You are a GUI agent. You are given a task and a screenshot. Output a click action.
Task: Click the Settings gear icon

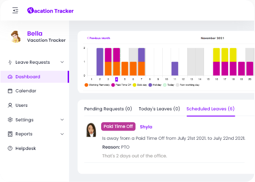click(10, 120)
